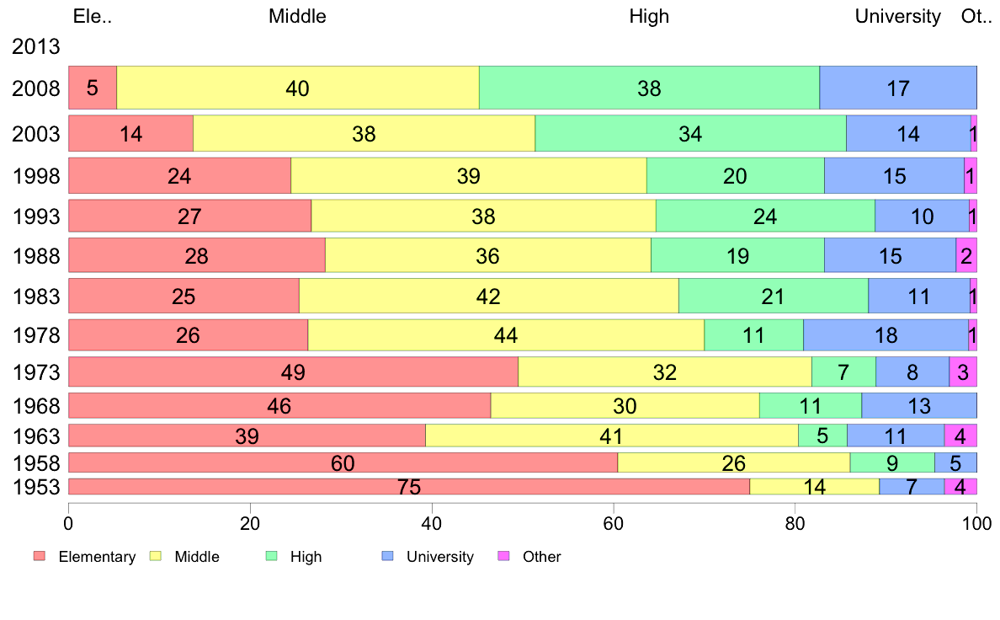
Task: Click the 60 tick on x-axis
Action: 613,524
